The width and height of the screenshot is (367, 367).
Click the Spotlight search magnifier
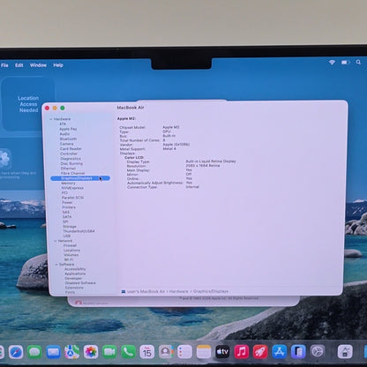(358, 63)
